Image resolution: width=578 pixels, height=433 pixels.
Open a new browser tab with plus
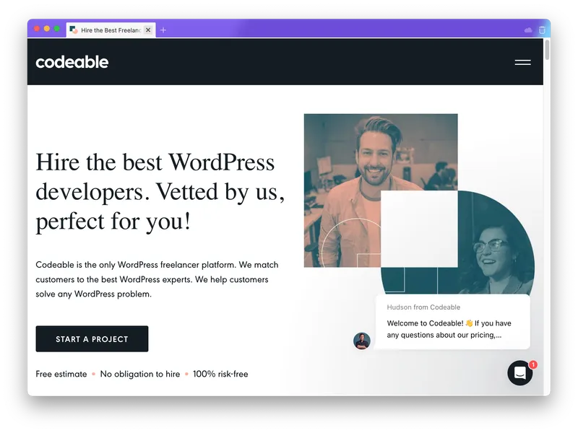tap(163, 30)
